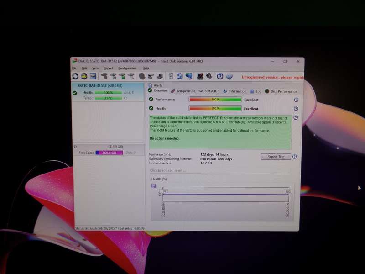Viewport: 365px width, 274px height.
Task: Click the 'Click to add comment' field
Action: pos(220,170)
